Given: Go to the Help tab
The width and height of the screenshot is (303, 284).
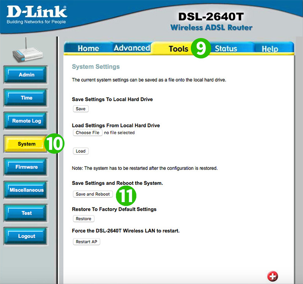Looking at the screenshot, I should click(270, 49).
